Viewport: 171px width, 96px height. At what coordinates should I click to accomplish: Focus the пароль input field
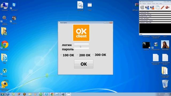pos(81,48)
